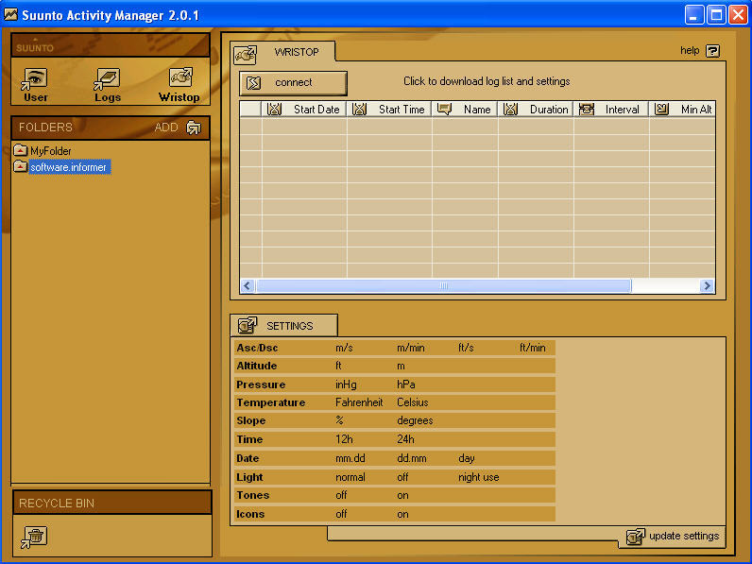Screen dimensions: 752x564
Task: Choose 24h time format
Action: click(407, 439)
